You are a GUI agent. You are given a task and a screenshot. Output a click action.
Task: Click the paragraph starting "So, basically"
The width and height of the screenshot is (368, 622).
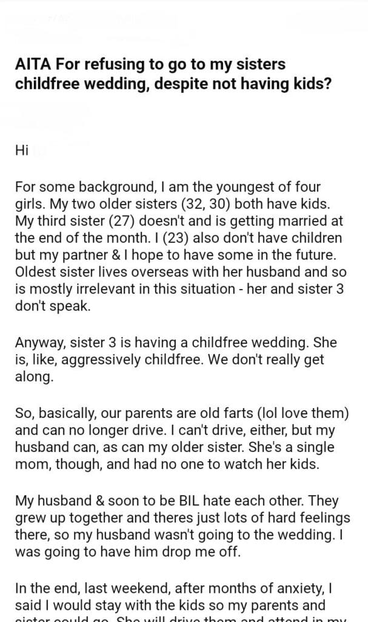pos(181,438)
